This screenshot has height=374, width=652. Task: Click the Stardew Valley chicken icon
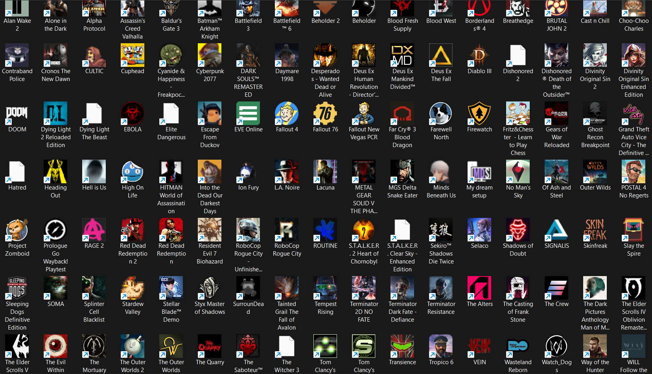[133, 288]
